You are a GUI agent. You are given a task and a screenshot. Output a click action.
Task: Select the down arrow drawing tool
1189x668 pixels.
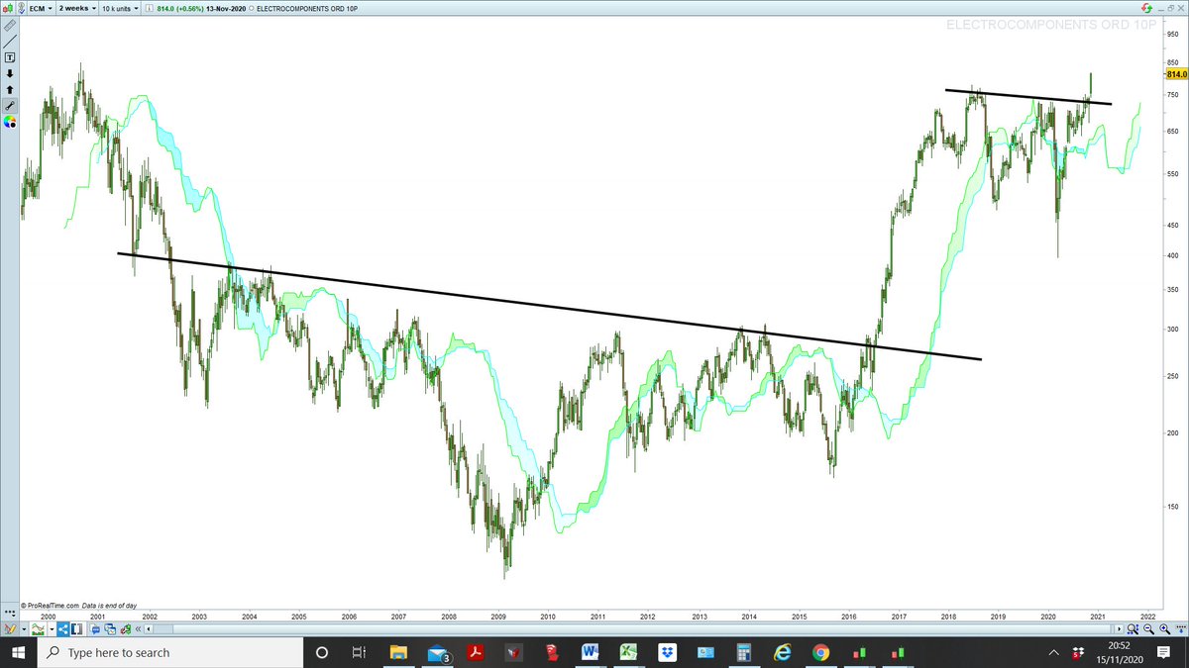pyautogui.click(x=10, y=73)
